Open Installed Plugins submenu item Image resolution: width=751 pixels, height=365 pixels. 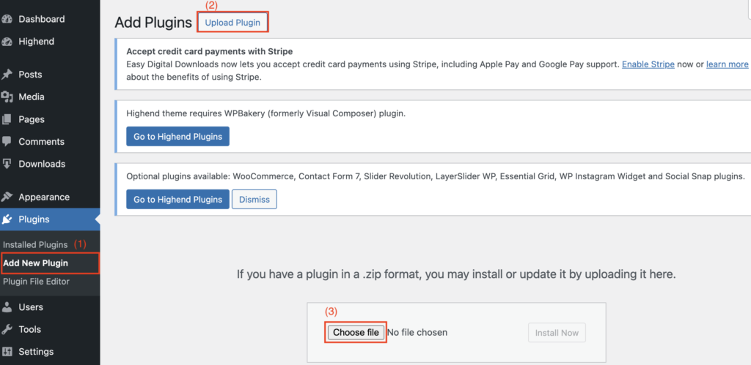pyautogui.click(x=35, y=244)
